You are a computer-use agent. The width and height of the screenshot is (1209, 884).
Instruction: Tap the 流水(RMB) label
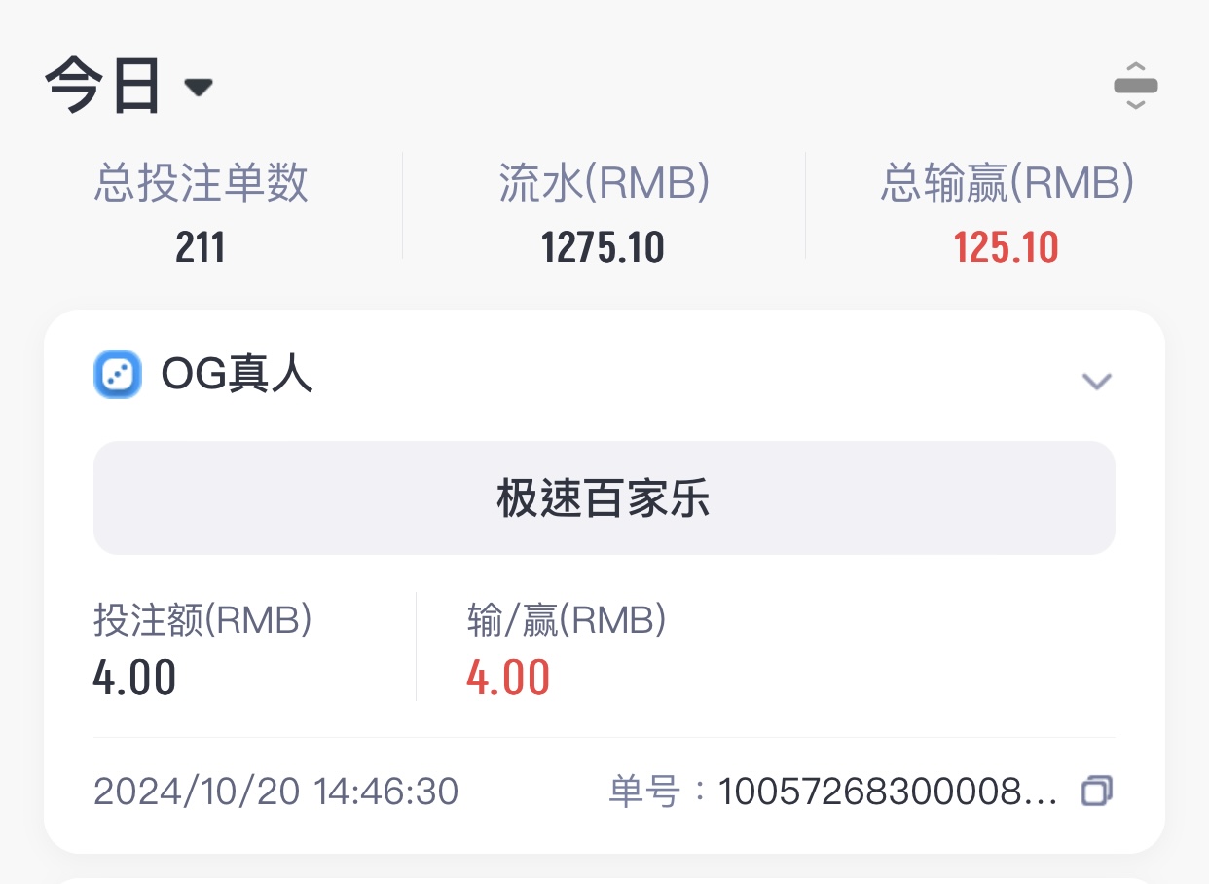point(604,183)
